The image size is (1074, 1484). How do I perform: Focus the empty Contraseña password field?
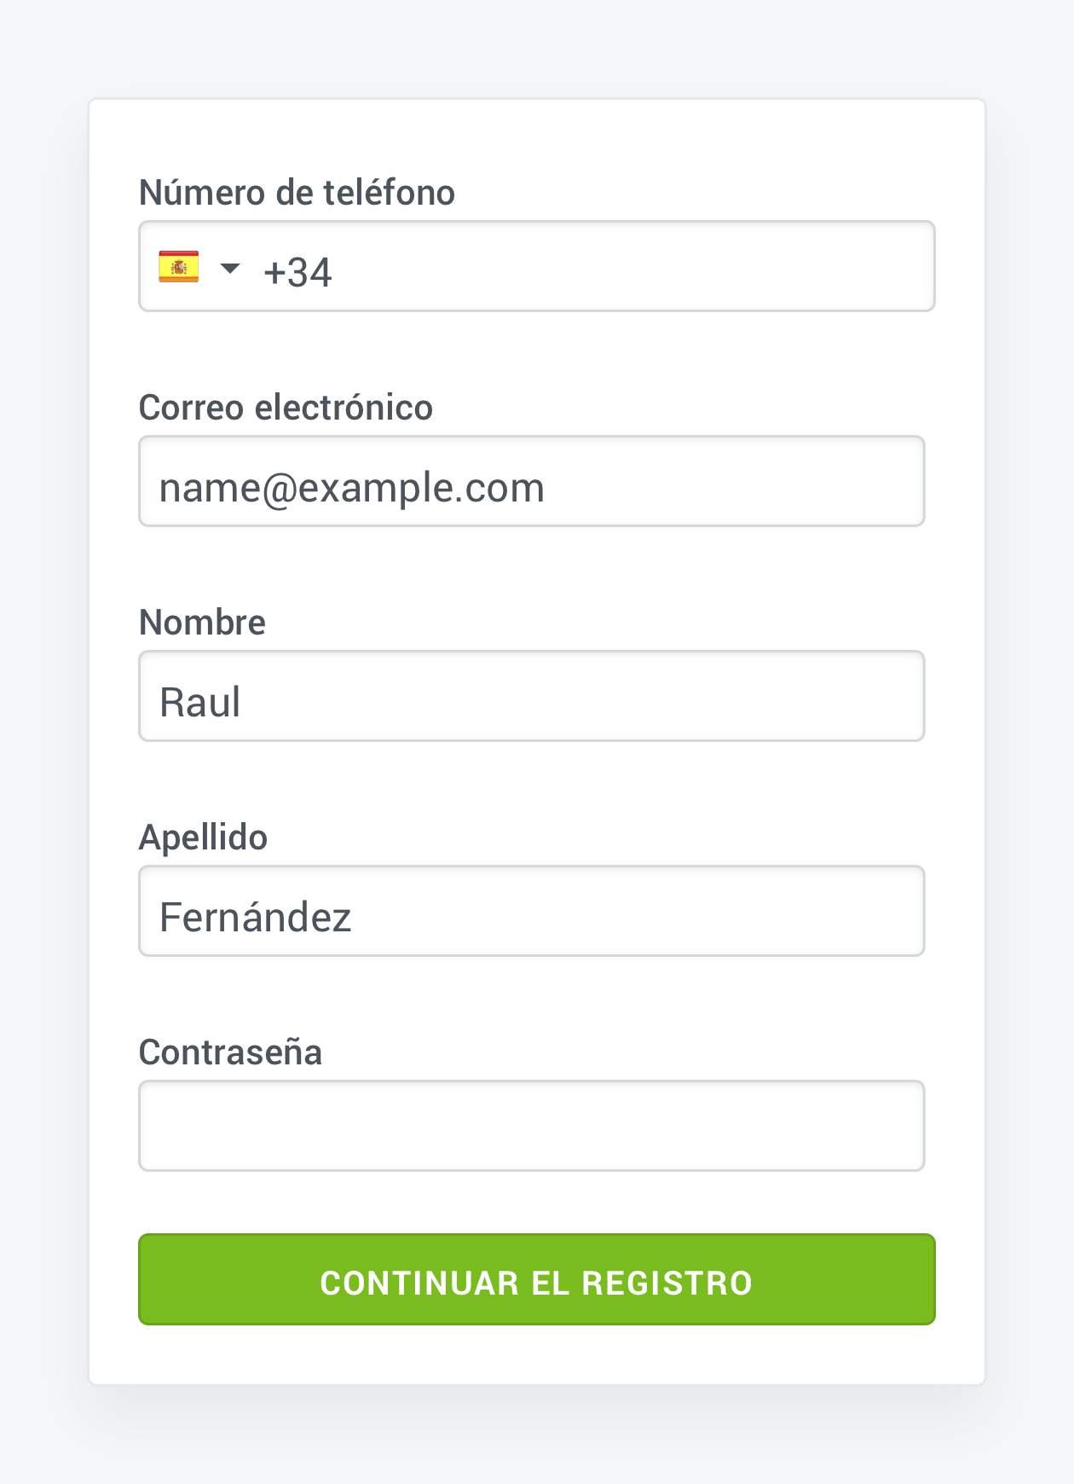[x=532, y=1126]
